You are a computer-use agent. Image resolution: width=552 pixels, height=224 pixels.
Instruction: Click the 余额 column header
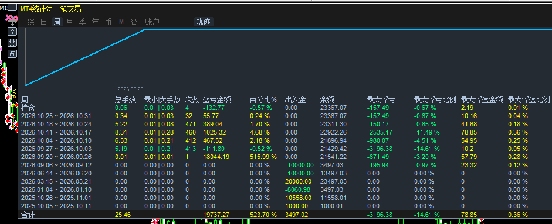(x=327, y=99)
